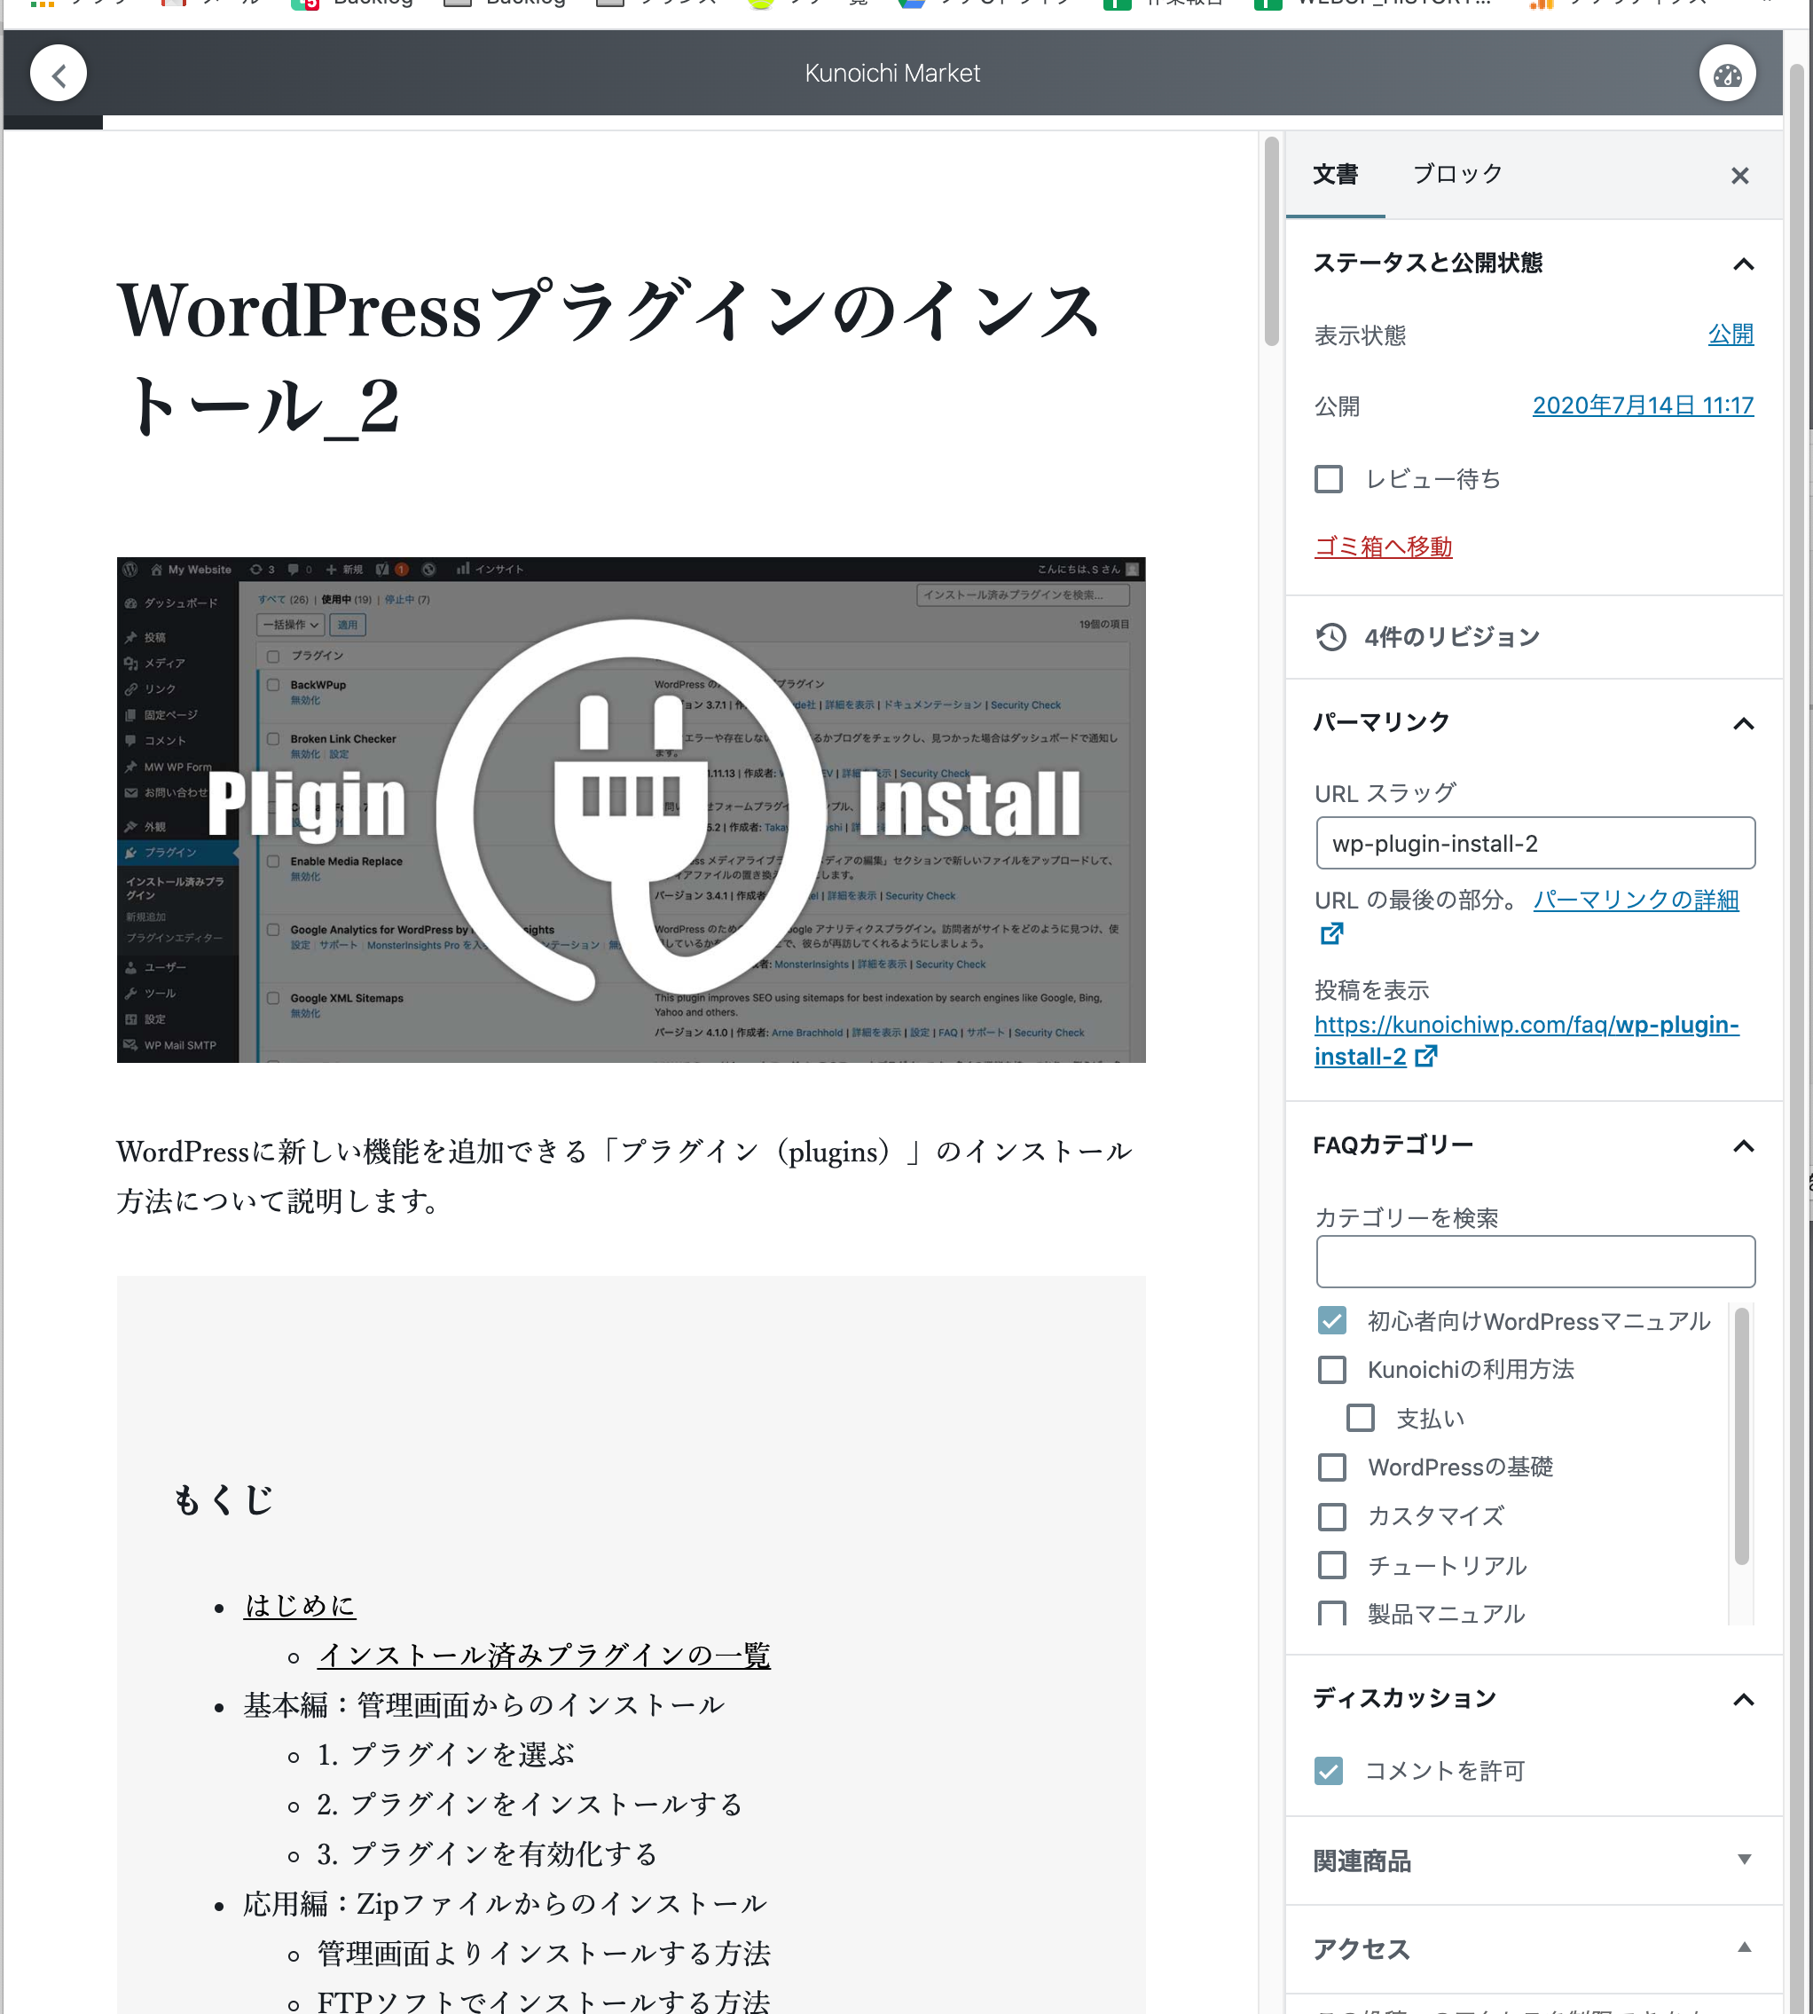Expand the 関連商品 panel

pyautogui.click(x=1743, y=1860)
